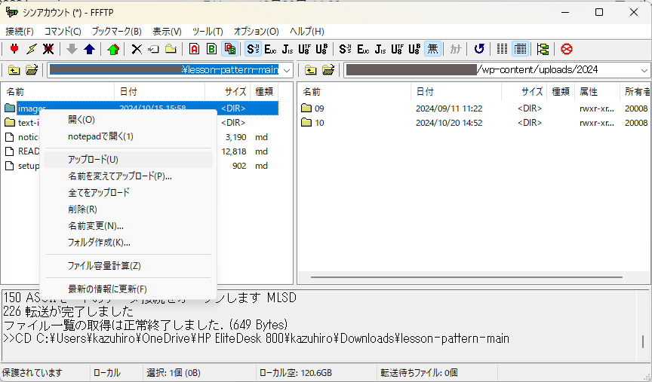Click the green Mirroring Upload icon
The width and height of the screenshot is (652, 382).
(x=112, y=49)
